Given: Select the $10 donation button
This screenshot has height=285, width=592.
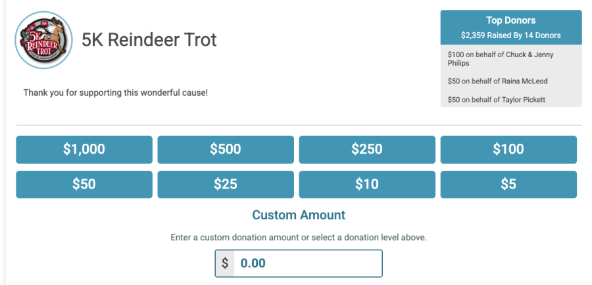Looking at the screenshot, I should (x=367, y=185).
